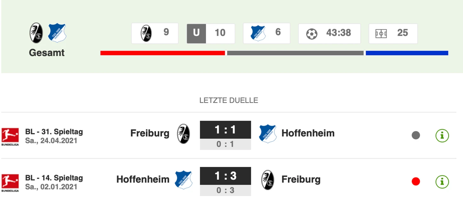Select Freiburg wins box showing 9
The height and width of the screenshot is (204, 463).
click(x=155, y=33)
